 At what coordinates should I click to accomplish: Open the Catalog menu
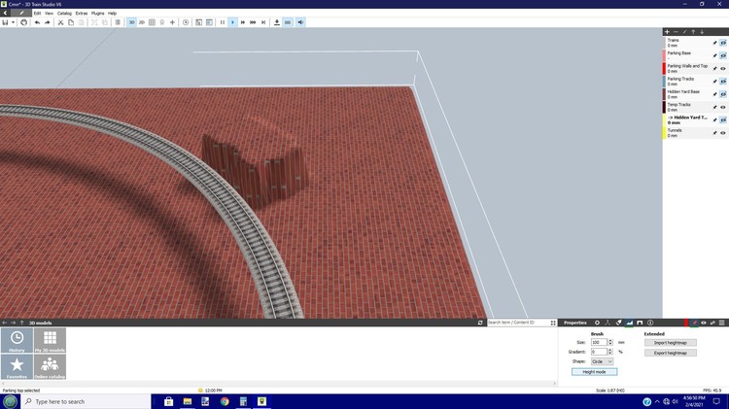pyautogui.click(x=64, y=13)
